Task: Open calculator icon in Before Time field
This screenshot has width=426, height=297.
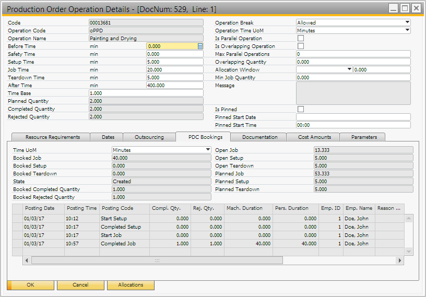Action: tap(200, 46)
